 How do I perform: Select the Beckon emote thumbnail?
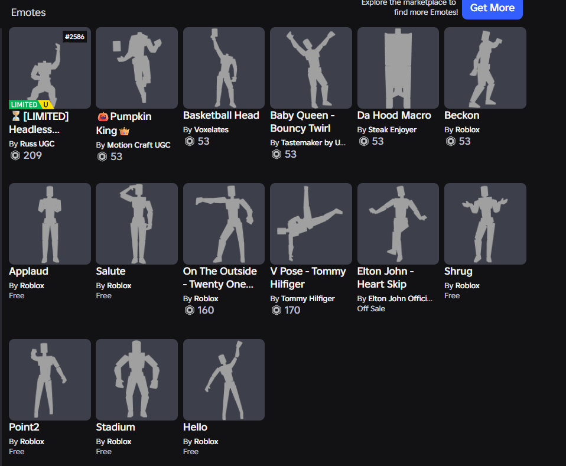click(485, 68)
